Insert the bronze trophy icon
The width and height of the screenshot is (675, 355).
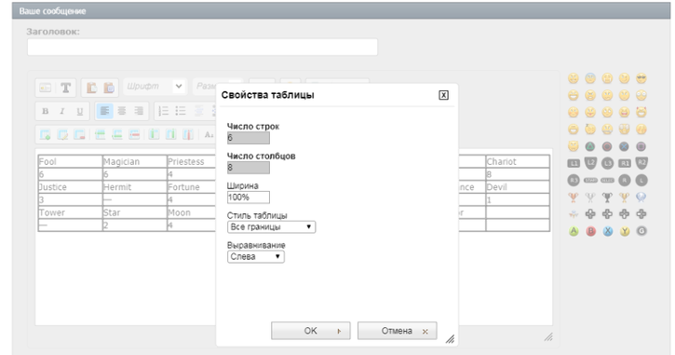tap(574, 198)
